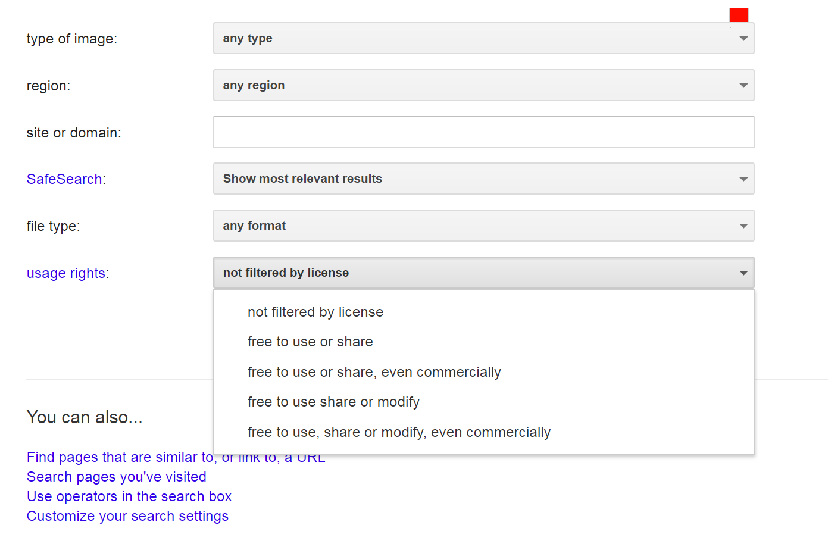Select "not filtered by license" option
The height and width of the screenshot is (550, 828).
tap(315, 311)
